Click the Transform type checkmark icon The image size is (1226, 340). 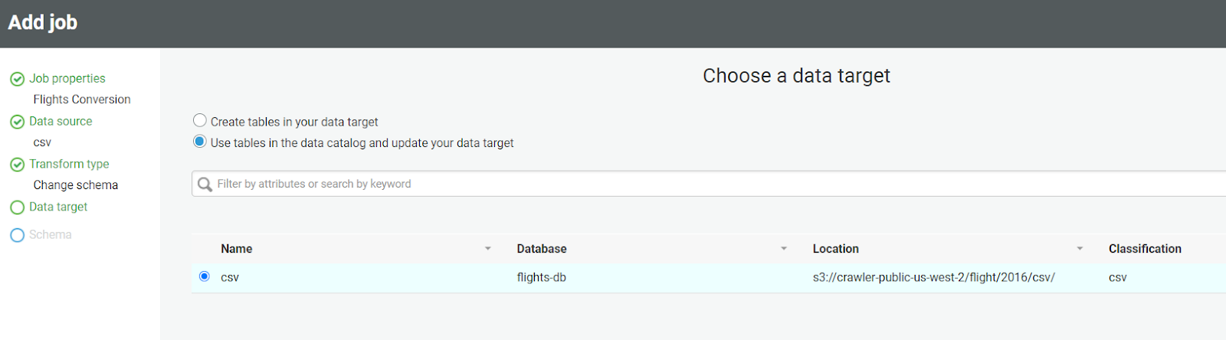pyautogui.click(x=17, y=165)
